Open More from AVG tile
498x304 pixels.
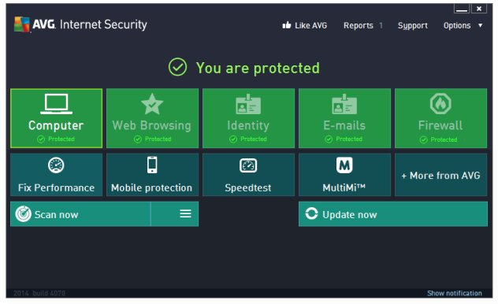440,175
